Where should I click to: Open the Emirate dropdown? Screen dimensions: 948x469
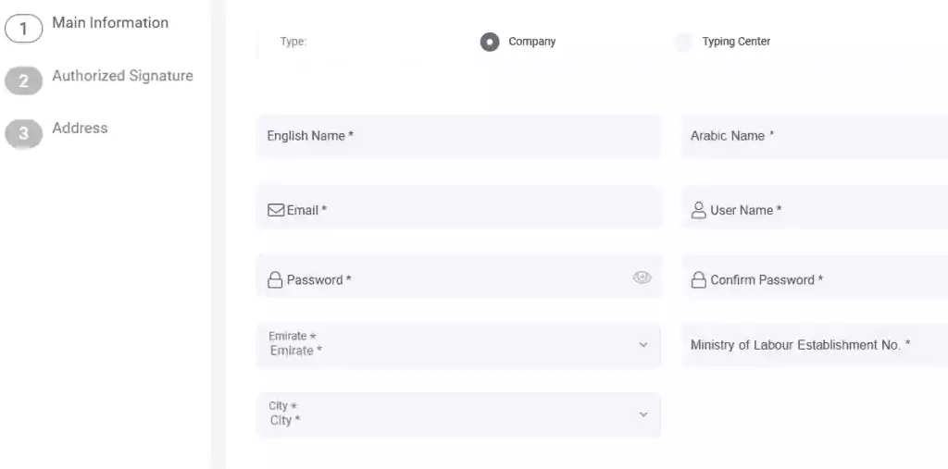tap(458, 345)
